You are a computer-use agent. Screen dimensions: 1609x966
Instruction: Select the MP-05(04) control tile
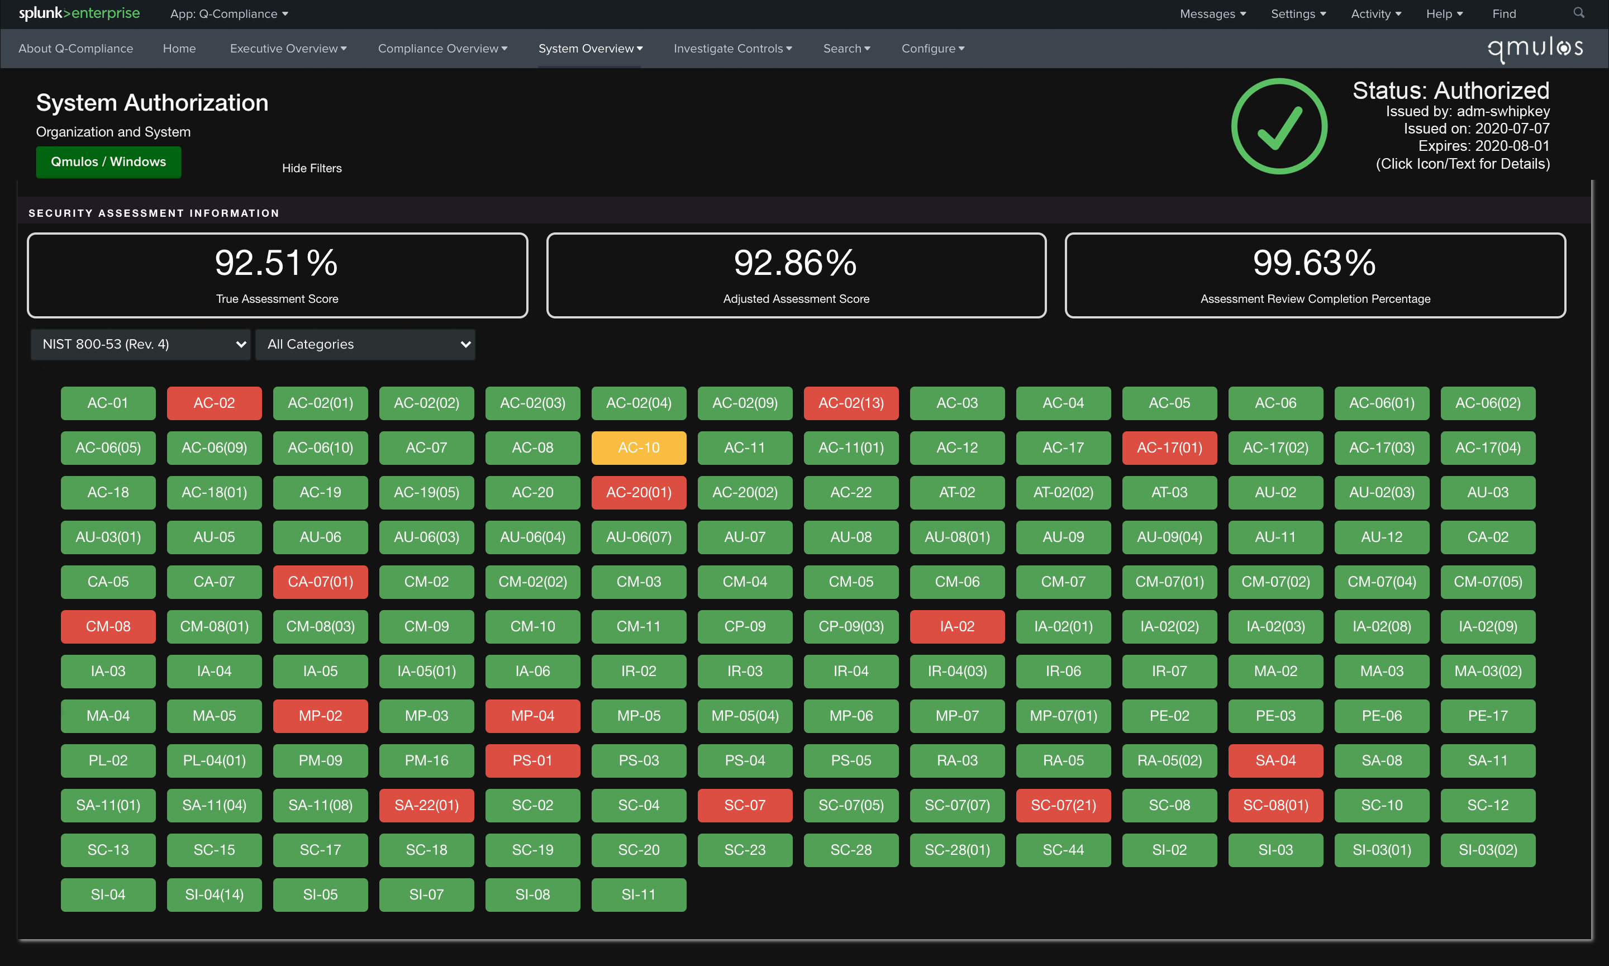(745, 716)
